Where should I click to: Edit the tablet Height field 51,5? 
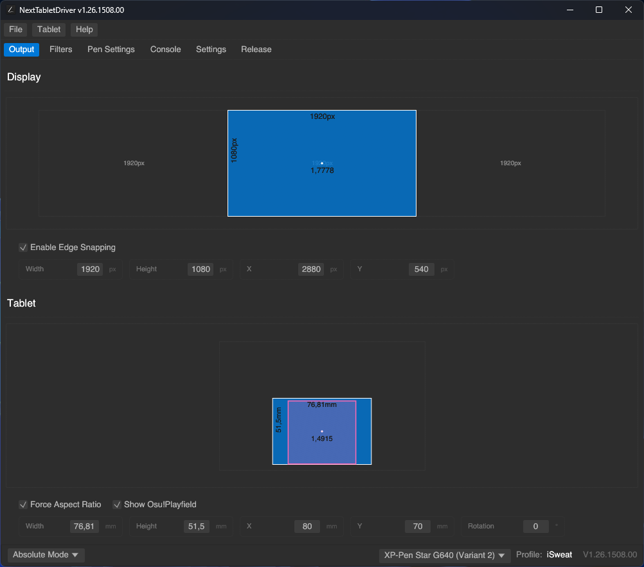[196, 526]
